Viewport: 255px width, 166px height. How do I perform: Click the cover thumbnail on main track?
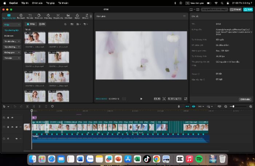(27, 127)
